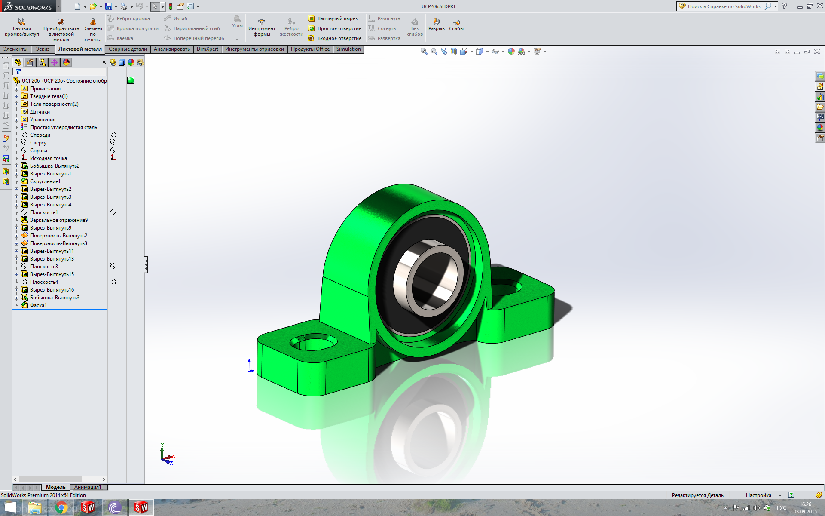Click the Edit Appearance color ball icon
Screen dimensions: 825x516
(x=511, y=51)
